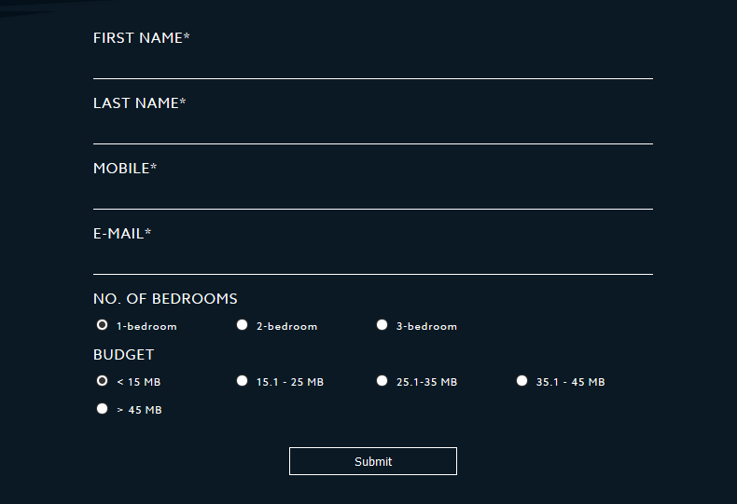Click the 'MOBILE*' label text
Viewport: 737px width, 504px height.
tap(125, 169)
